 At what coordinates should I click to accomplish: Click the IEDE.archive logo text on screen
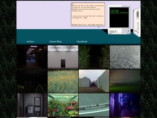(x=119, y=12)
